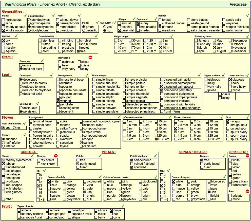Set Succulent to yes

point(105,27)
